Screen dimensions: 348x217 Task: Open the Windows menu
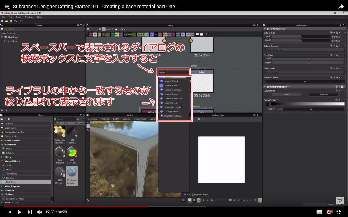point(29,17)
